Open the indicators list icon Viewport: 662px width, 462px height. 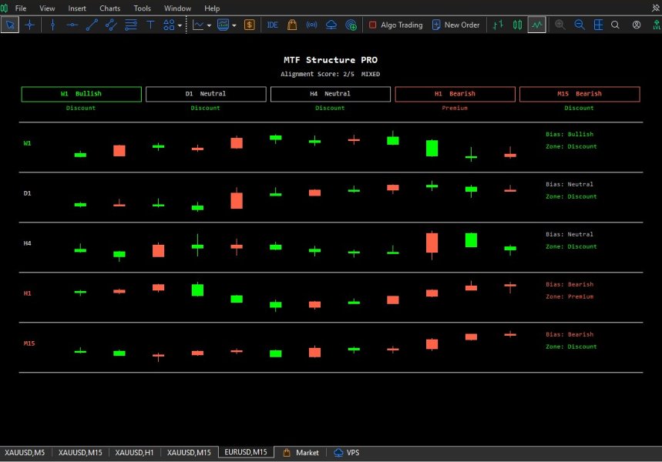click(223, 25)
